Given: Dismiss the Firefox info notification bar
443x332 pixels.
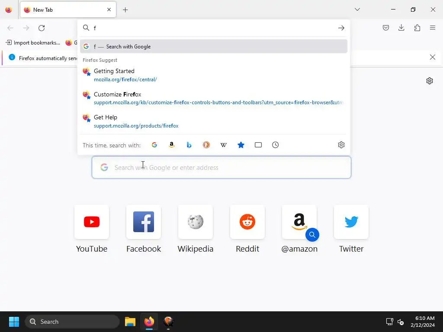Looking at the screenshot, I should [x=432, y=57].
